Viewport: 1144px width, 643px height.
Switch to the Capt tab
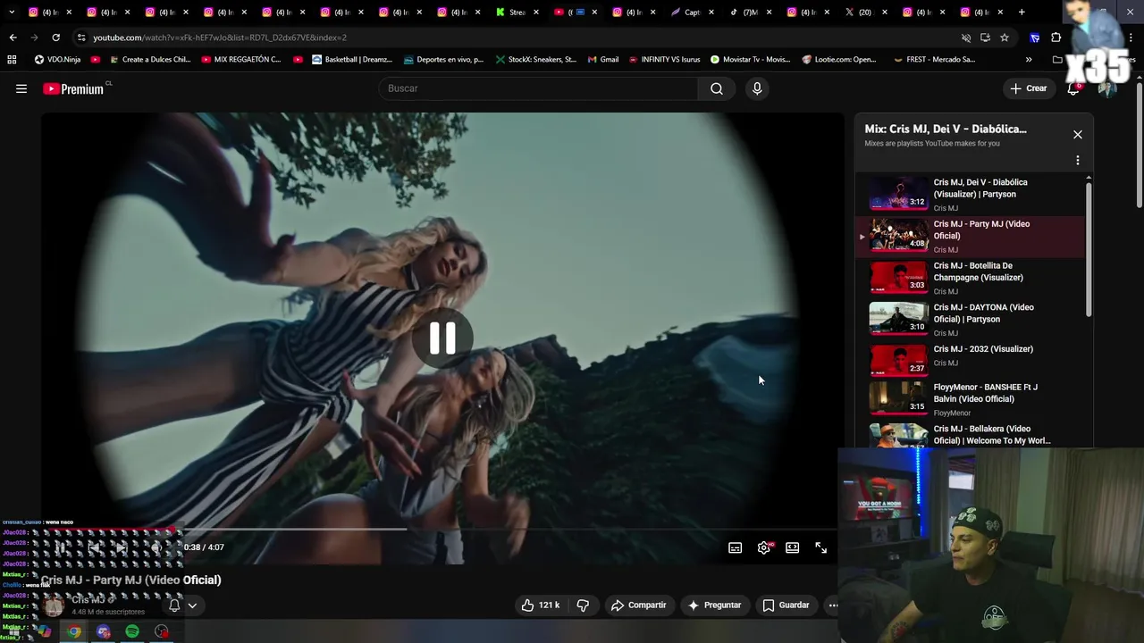693,13
